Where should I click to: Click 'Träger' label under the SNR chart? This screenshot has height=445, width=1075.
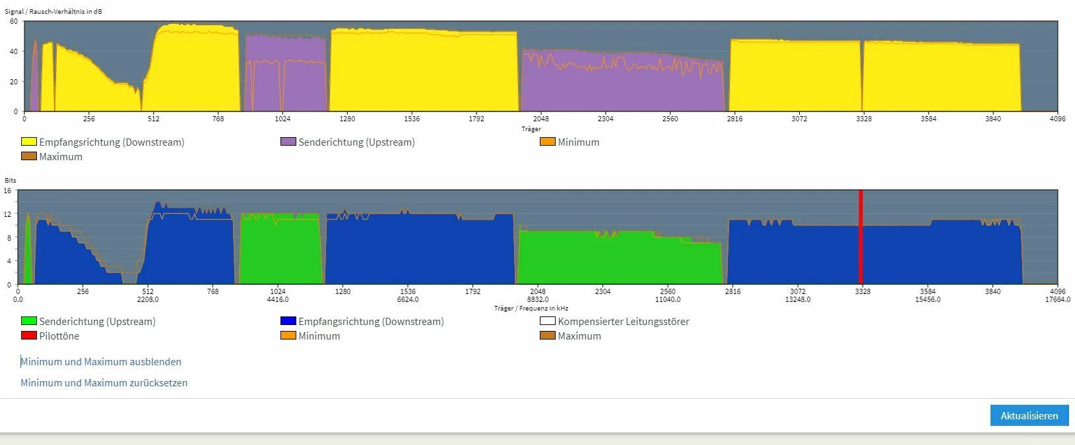531,129
